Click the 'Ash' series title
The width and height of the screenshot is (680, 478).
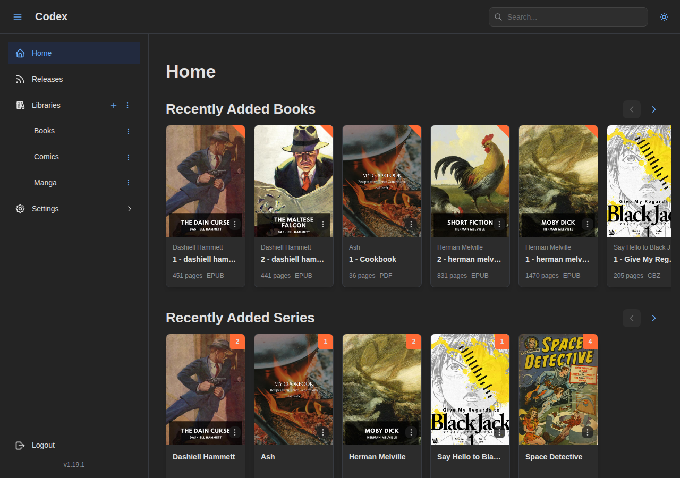(x=268, y=457)
